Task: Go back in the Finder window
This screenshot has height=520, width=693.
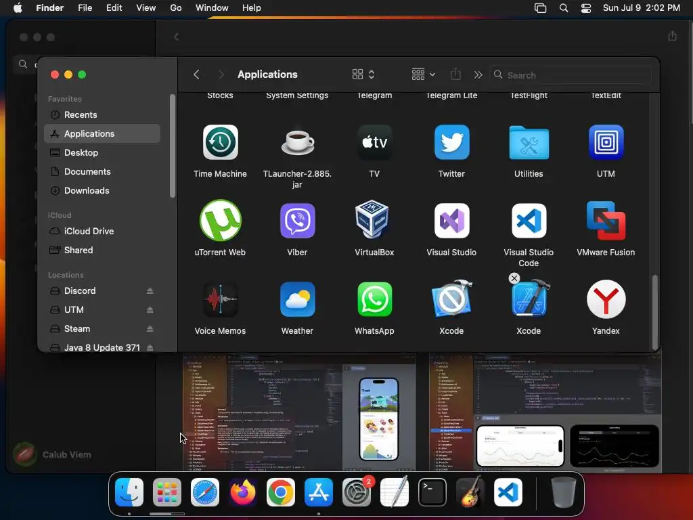Action: point(197,74)
